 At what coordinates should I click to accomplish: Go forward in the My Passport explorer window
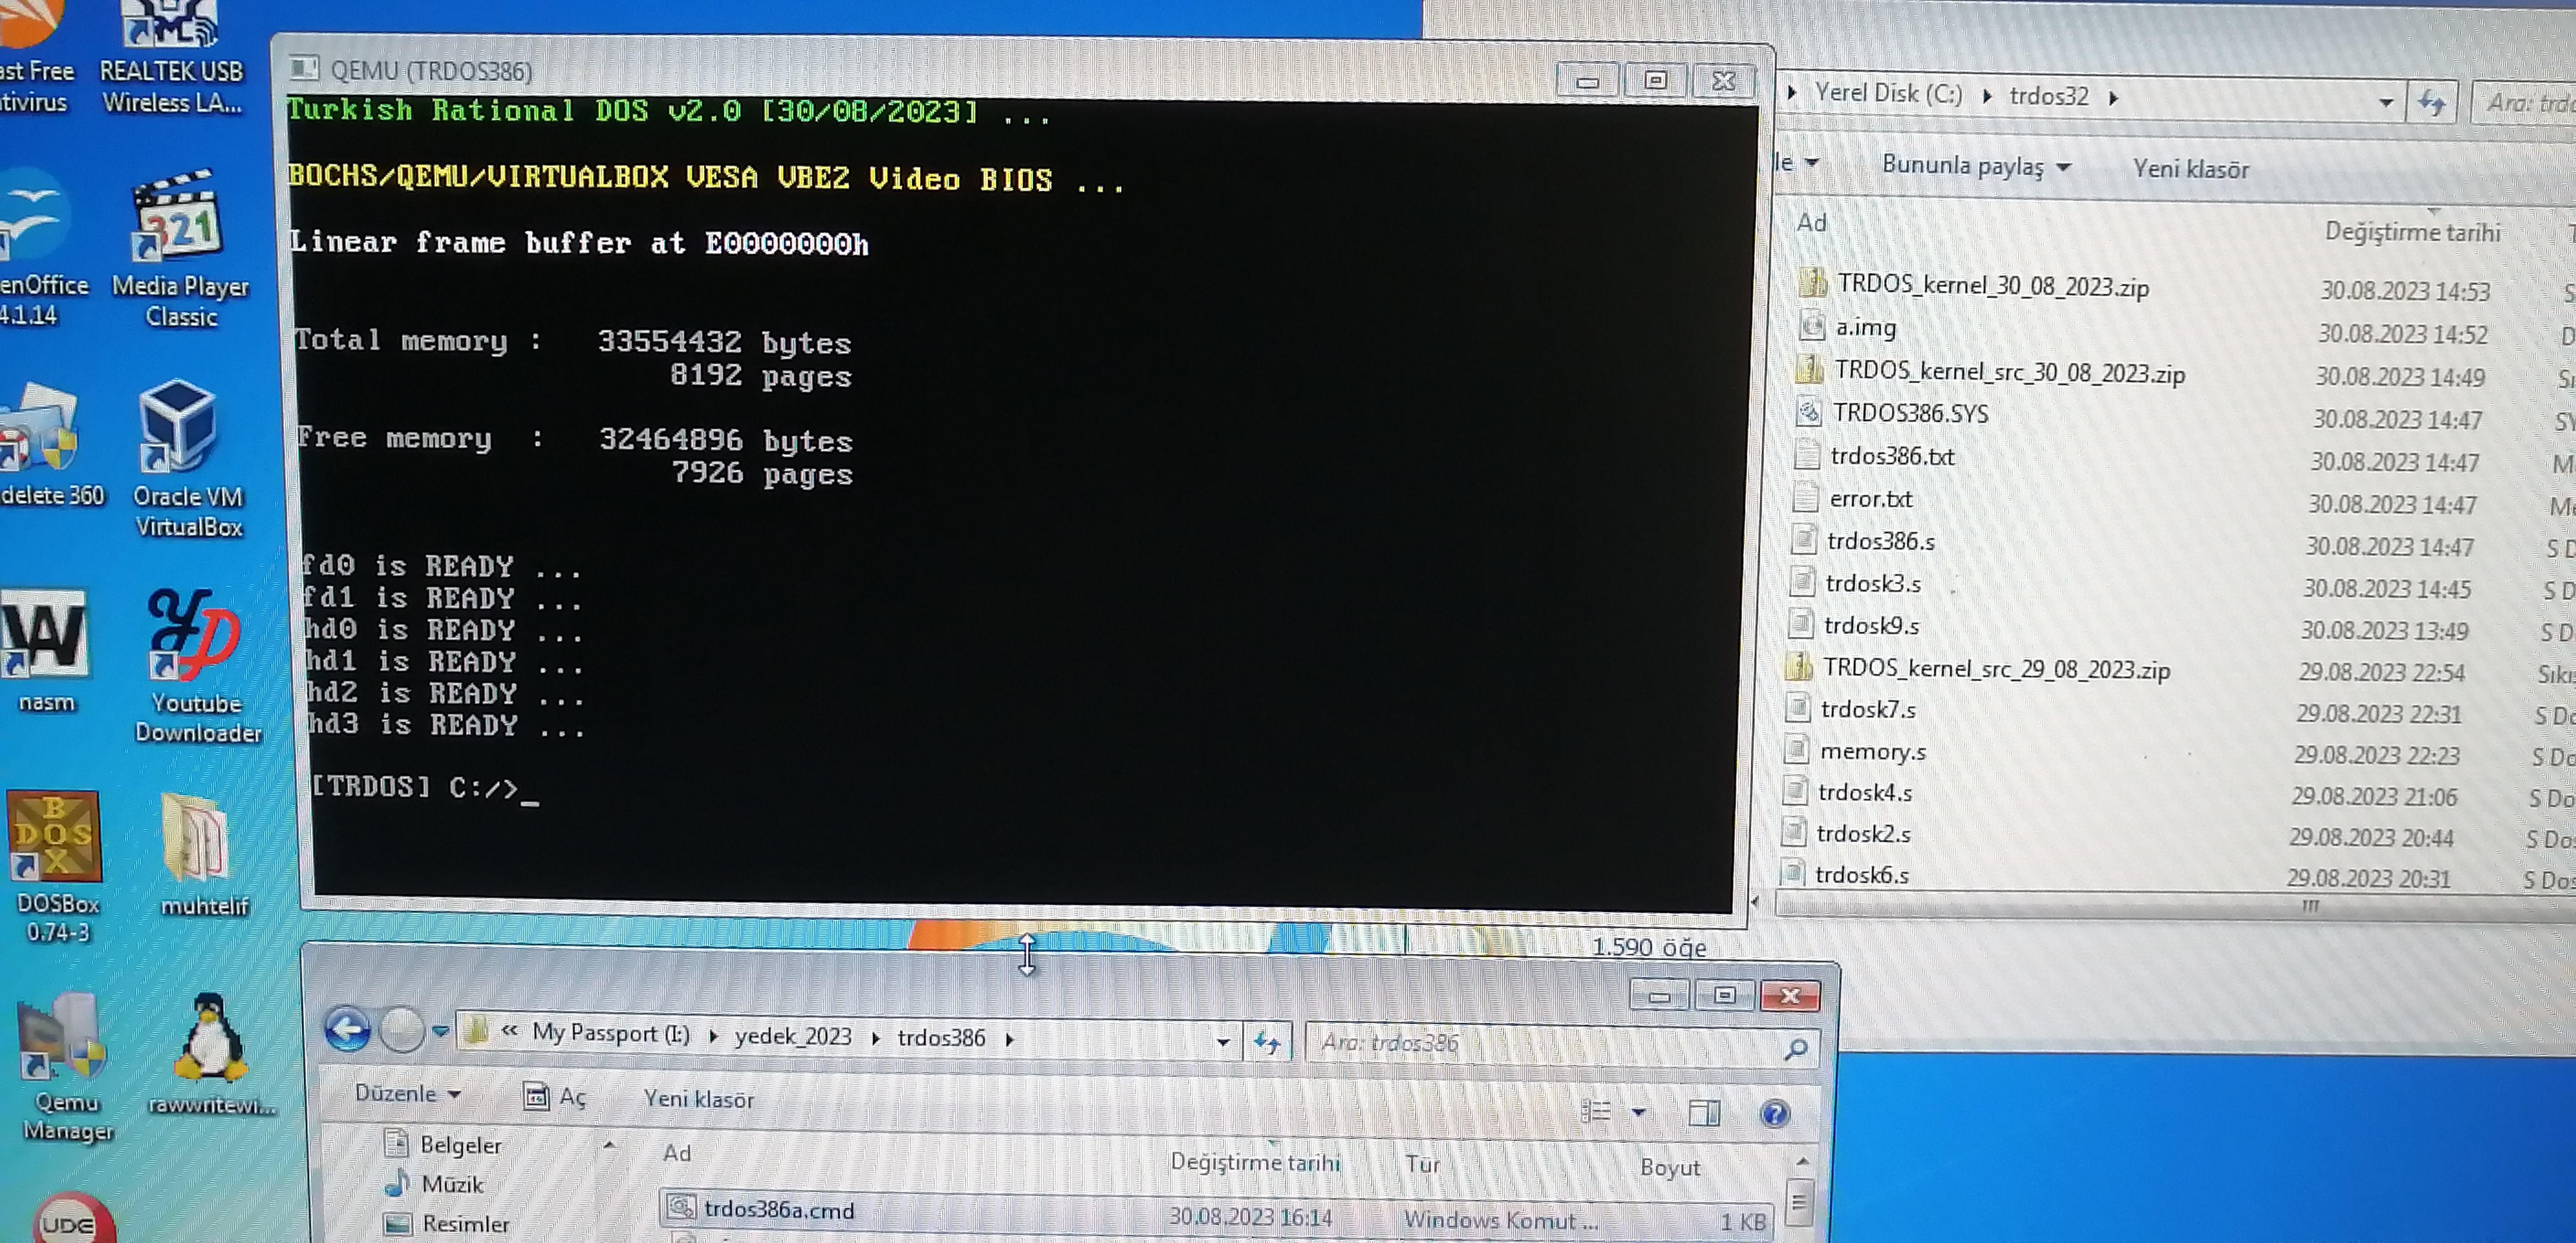[x=402, y=1030]
